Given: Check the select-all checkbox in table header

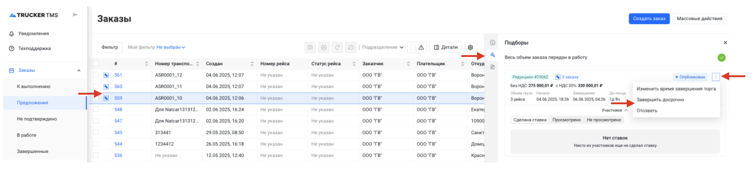Looking at the screenshot, I should tap(95, 63).
